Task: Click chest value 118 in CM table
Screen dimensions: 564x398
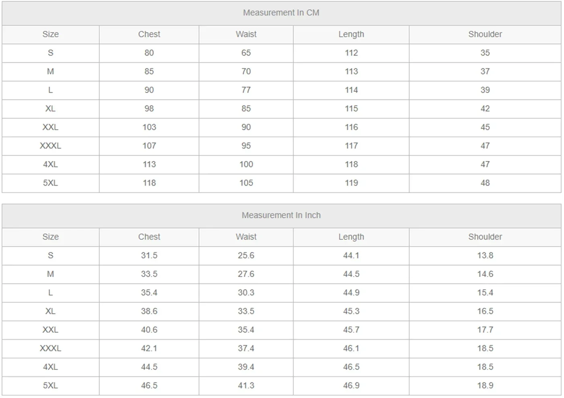Action: (149, 183)
